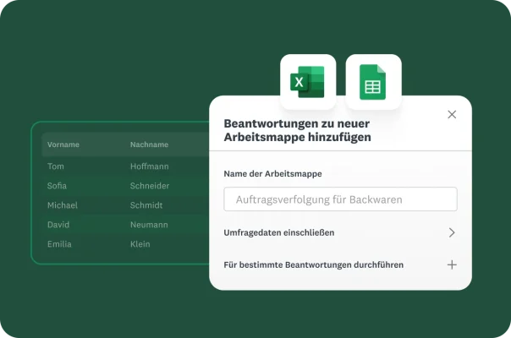Select the cell reading Tom
Screen dimensions: 511x338
[x=56, y=166]
